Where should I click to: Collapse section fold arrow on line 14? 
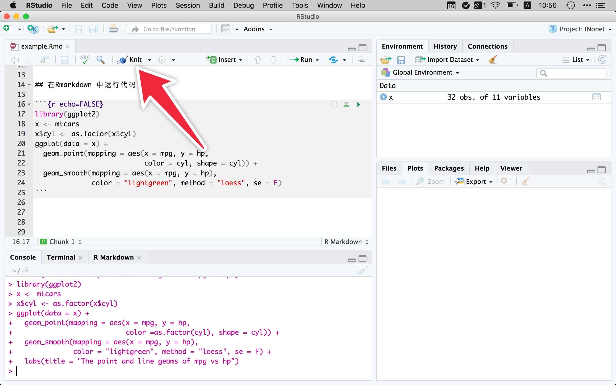coord(29,84)
